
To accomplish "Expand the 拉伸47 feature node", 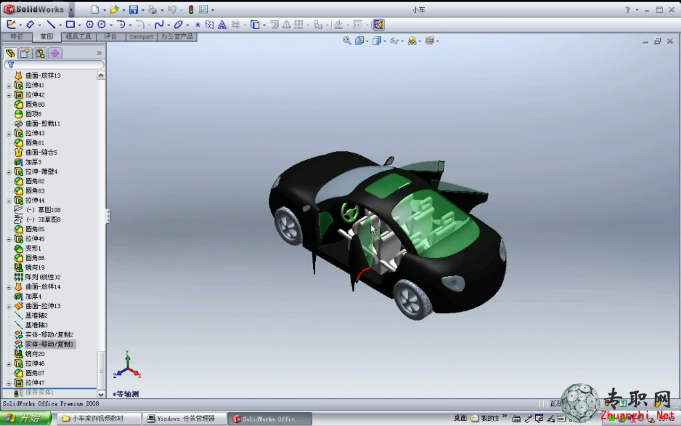I will (9, 383).
